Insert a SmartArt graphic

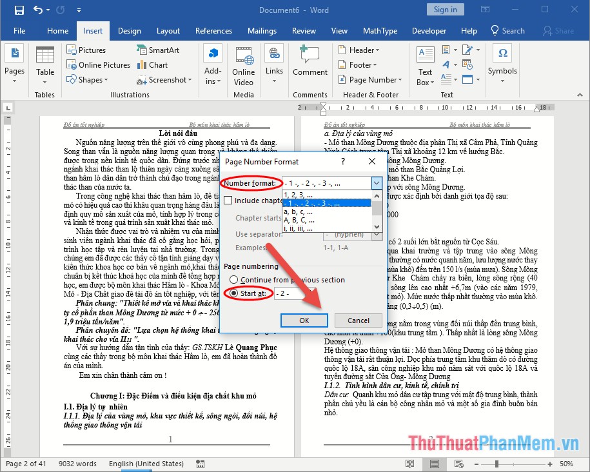pos(158,50)
